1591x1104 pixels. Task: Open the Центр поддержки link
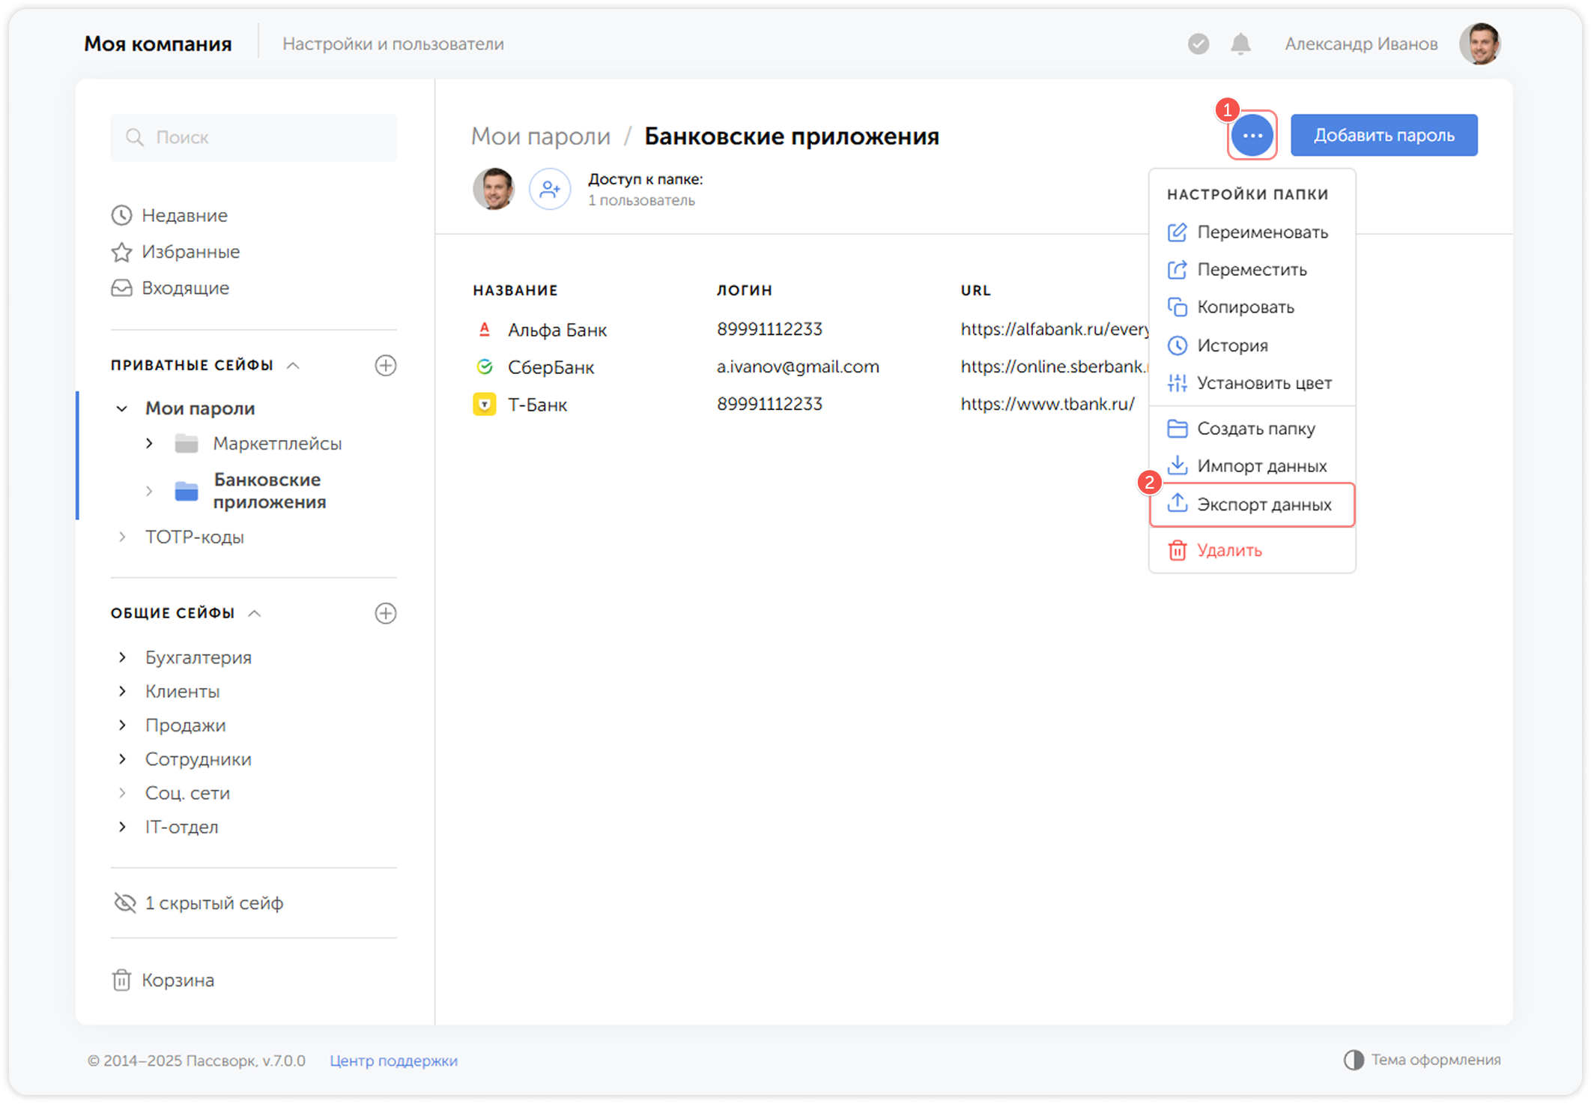click(393, 1061)
